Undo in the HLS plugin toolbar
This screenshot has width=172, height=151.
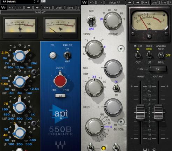pos(92,2)
